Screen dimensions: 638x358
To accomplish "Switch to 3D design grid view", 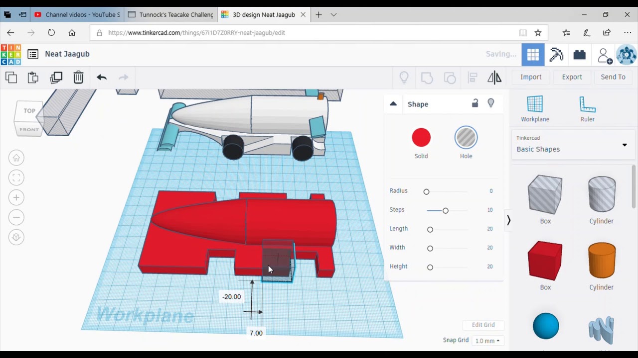I will [533, 54].
